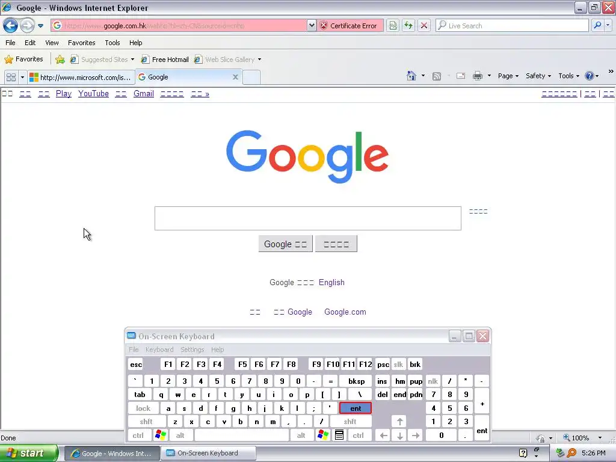The height and width of the screenshot is (462, 616).
Task: Open search provider options dropdown
Action: [608, 25]
